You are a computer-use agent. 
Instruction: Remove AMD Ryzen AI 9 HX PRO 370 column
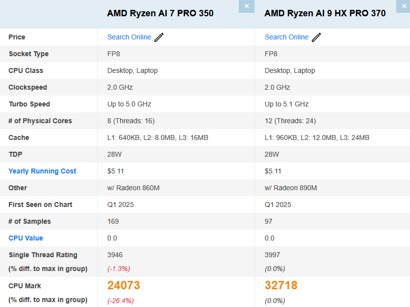(404, 6)
